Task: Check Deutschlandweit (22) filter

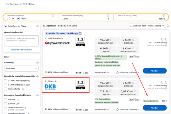Action: pos(5,109)
